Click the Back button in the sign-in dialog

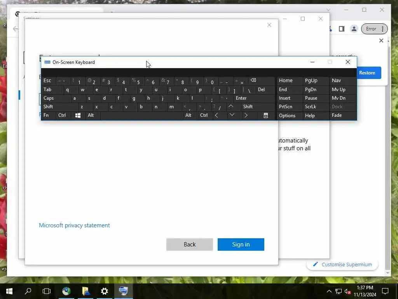[x=190, y=244]
